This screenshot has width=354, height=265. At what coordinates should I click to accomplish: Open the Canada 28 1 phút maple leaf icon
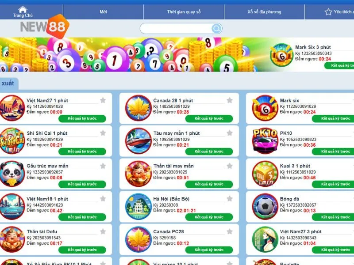139,108
